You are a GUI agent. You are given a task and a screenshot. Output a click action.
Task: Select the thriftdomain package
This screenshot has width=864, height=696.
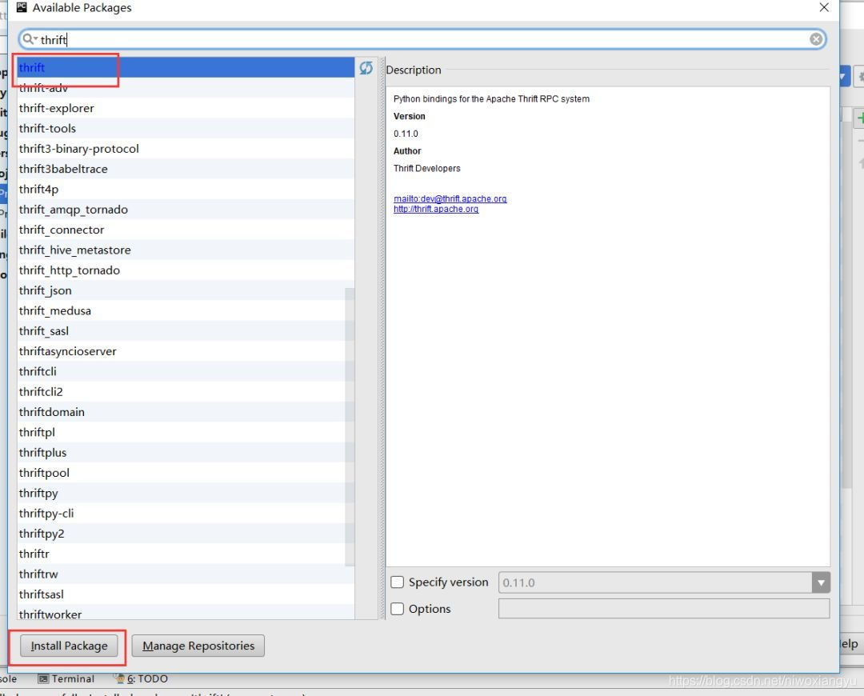point(186,412)
